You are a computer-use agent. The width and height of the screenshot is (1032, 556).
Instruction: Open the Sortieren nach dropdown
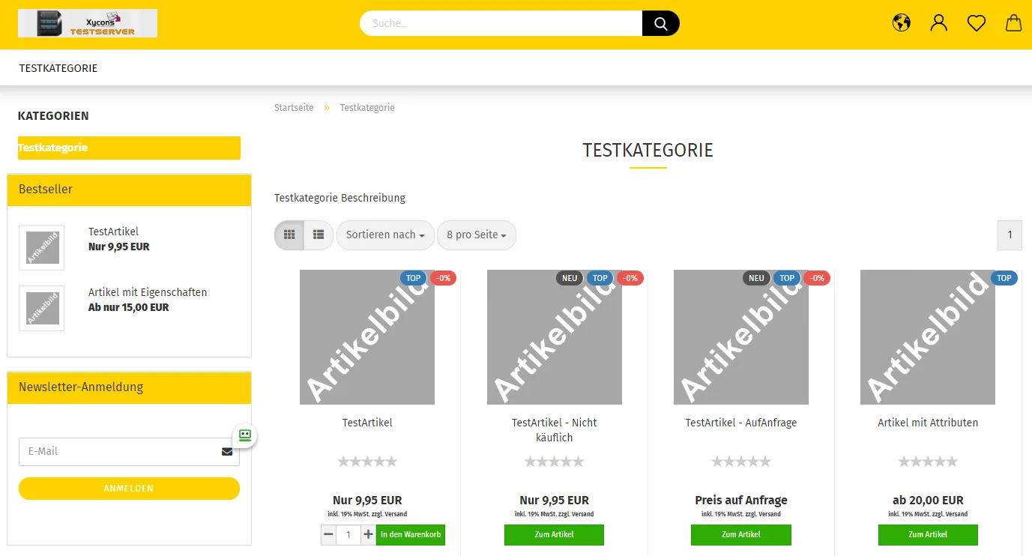pyautogui.click(x=385, y=235)
